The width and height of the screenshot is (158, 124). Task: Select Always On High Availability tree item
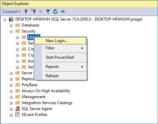click(46, 91)
